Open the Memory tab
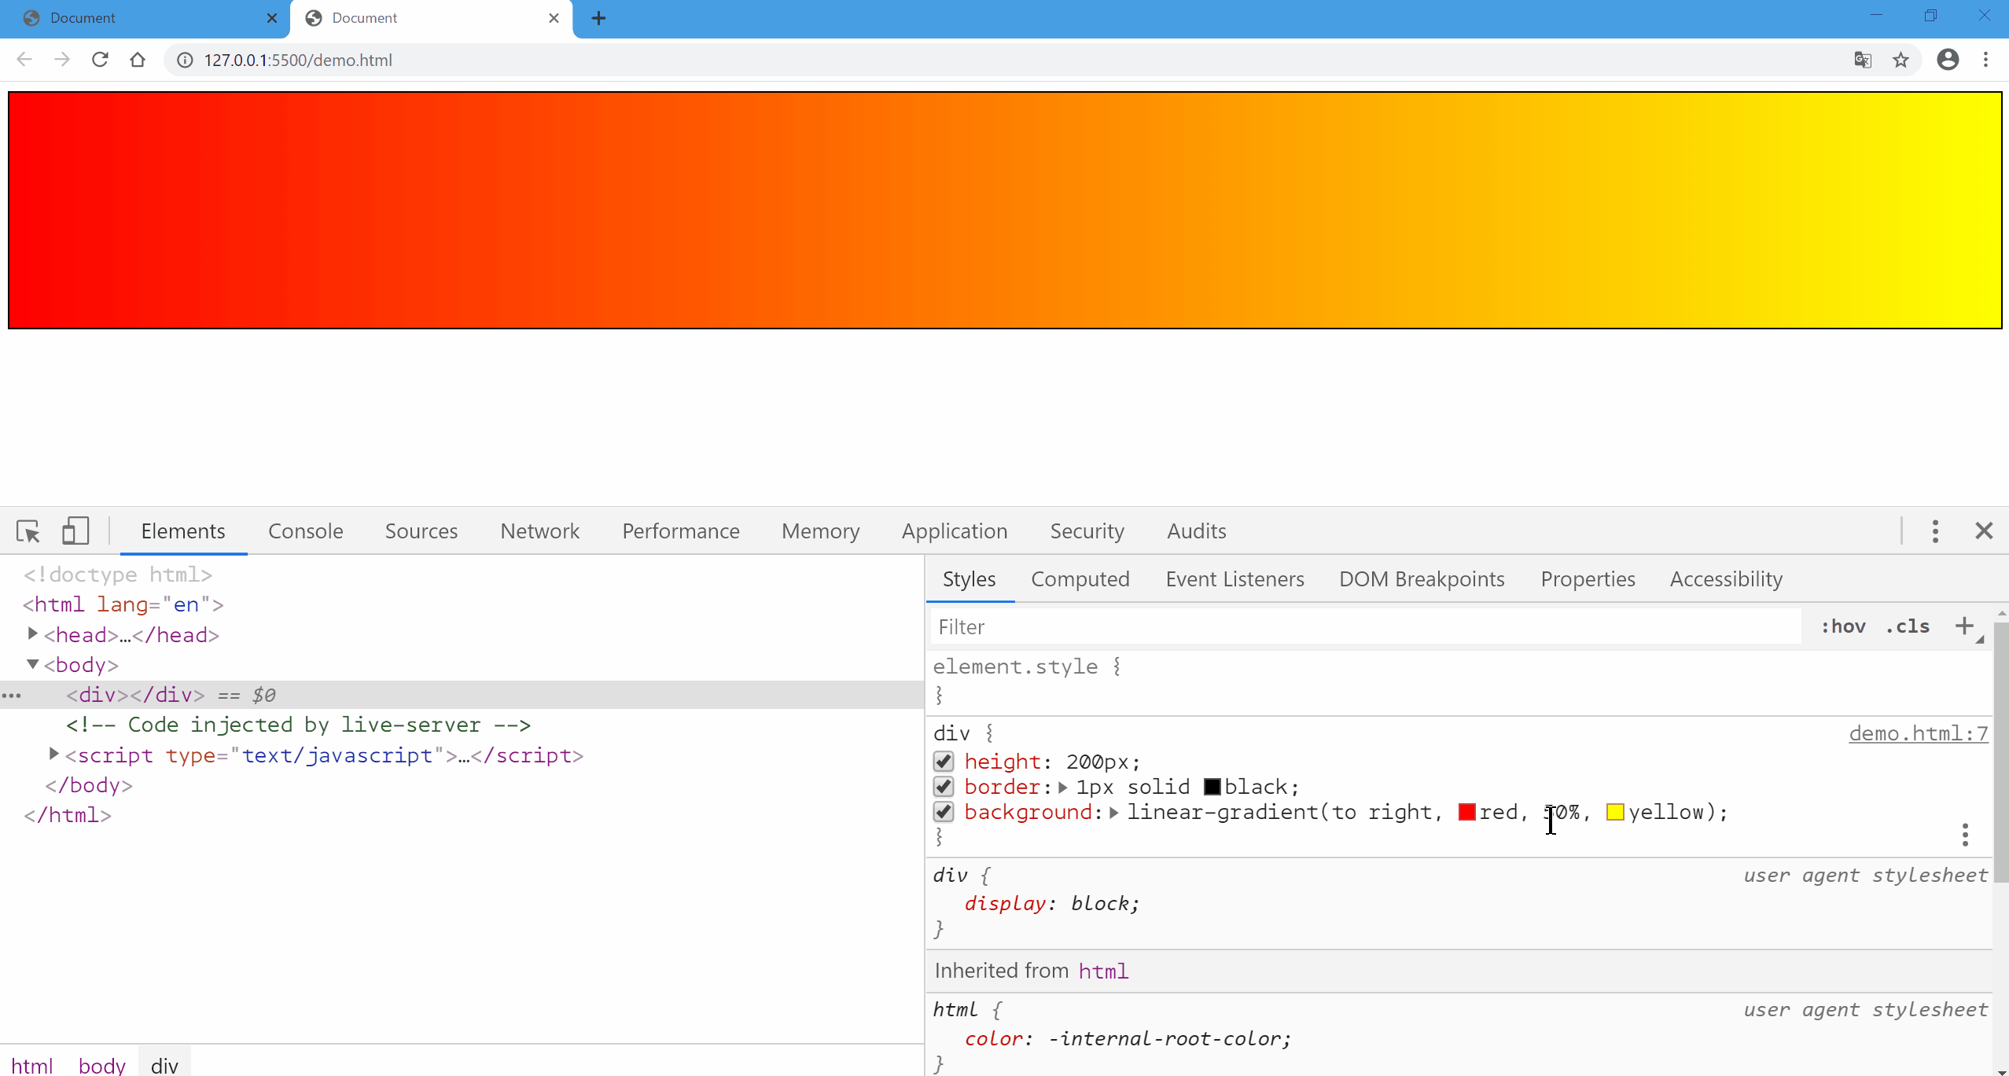This screenshot has height=1076, width=2009. click(x=821, y=531)
